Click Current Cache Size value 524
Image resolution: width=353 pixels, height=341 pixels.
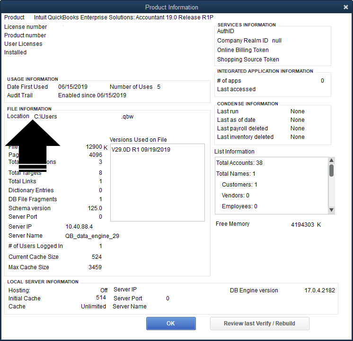coord(97,257)
